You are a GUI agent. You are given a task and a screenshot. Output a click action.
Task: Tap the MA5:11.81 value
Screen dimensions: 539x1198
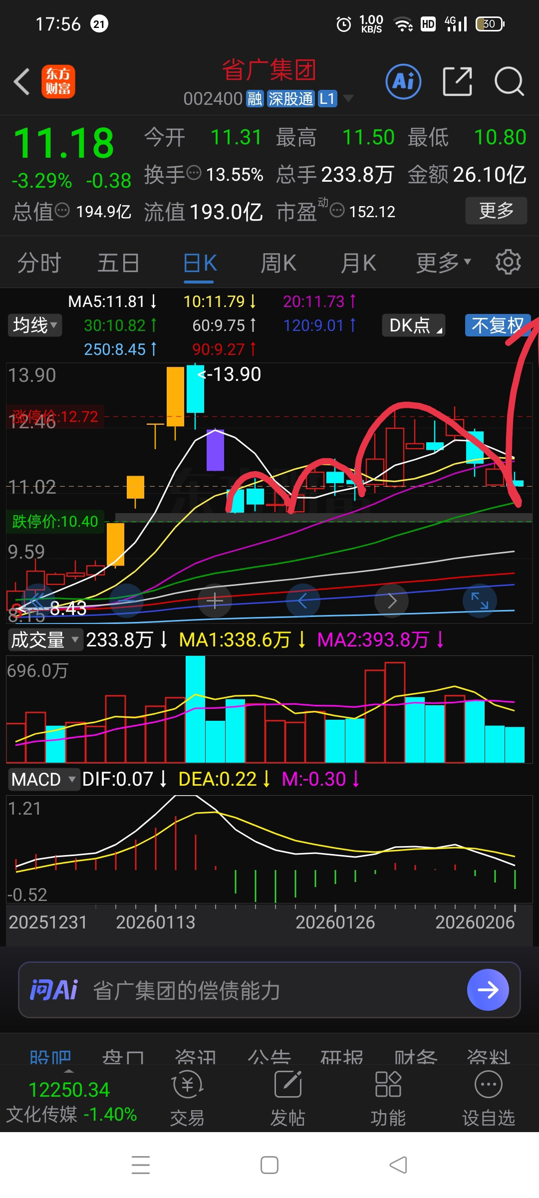tap(112, 301)
